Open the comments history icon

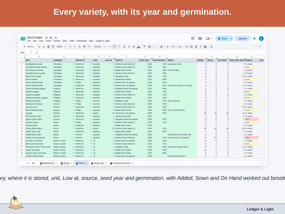200,38
